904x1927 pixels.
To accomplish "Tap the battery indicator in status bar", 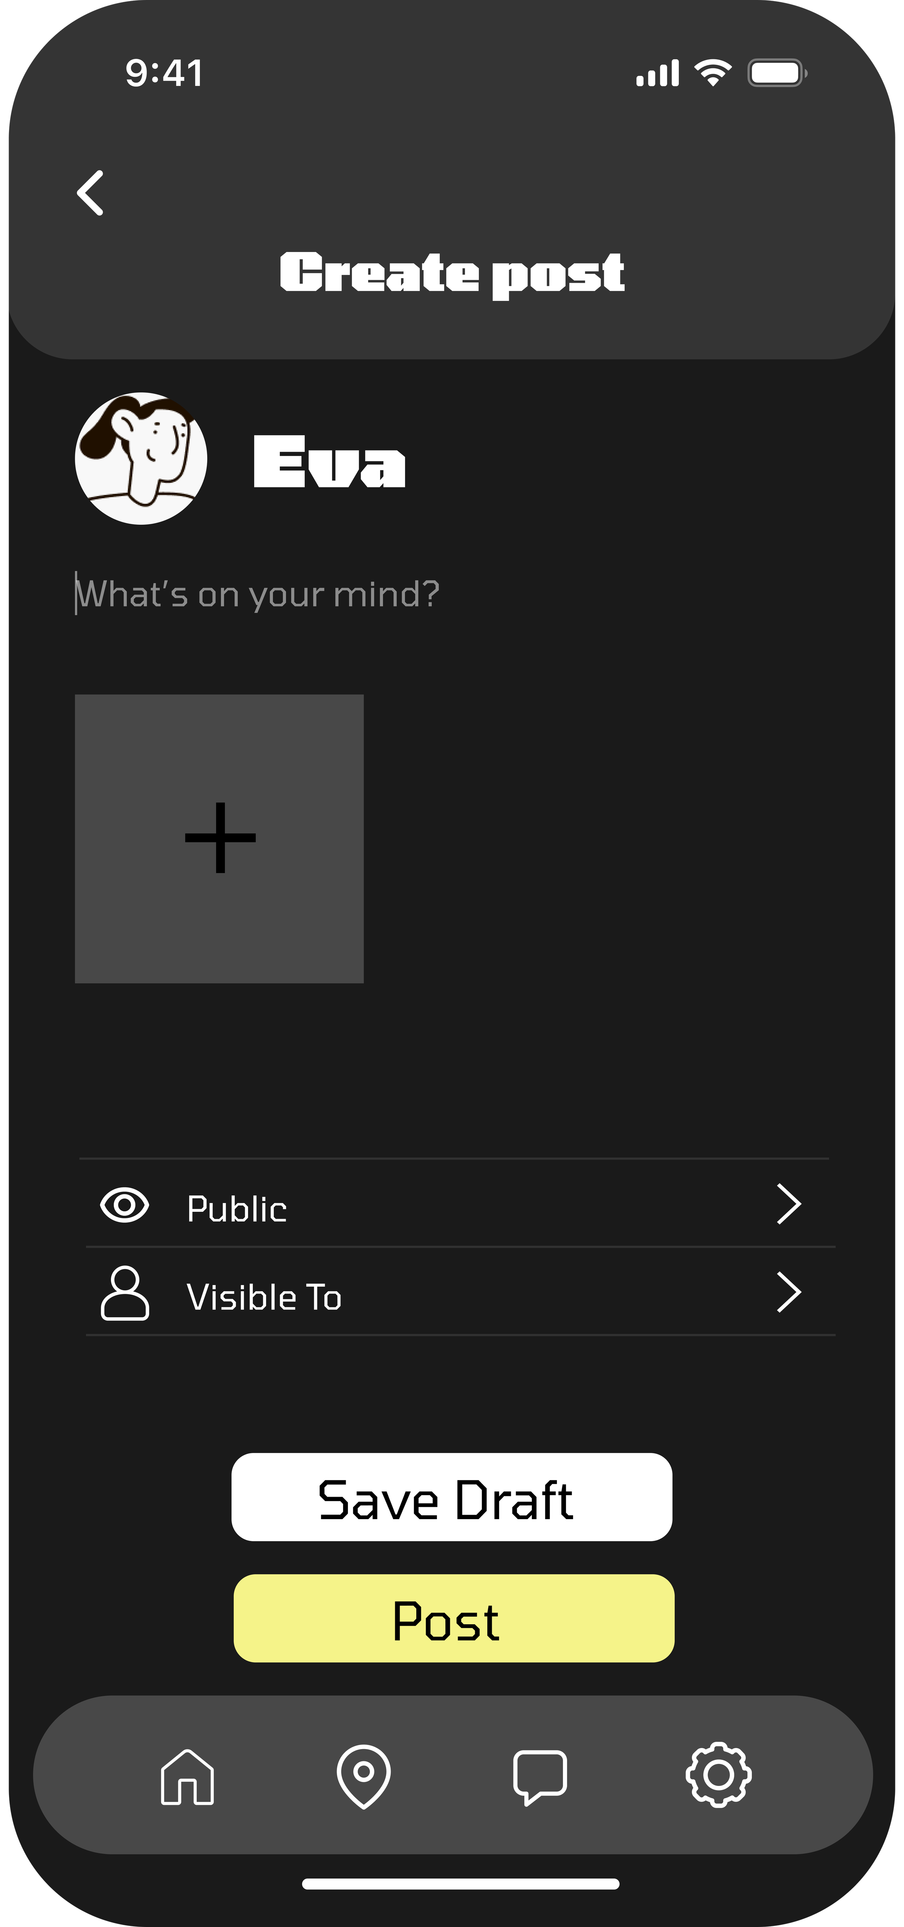I will point(777,73).
